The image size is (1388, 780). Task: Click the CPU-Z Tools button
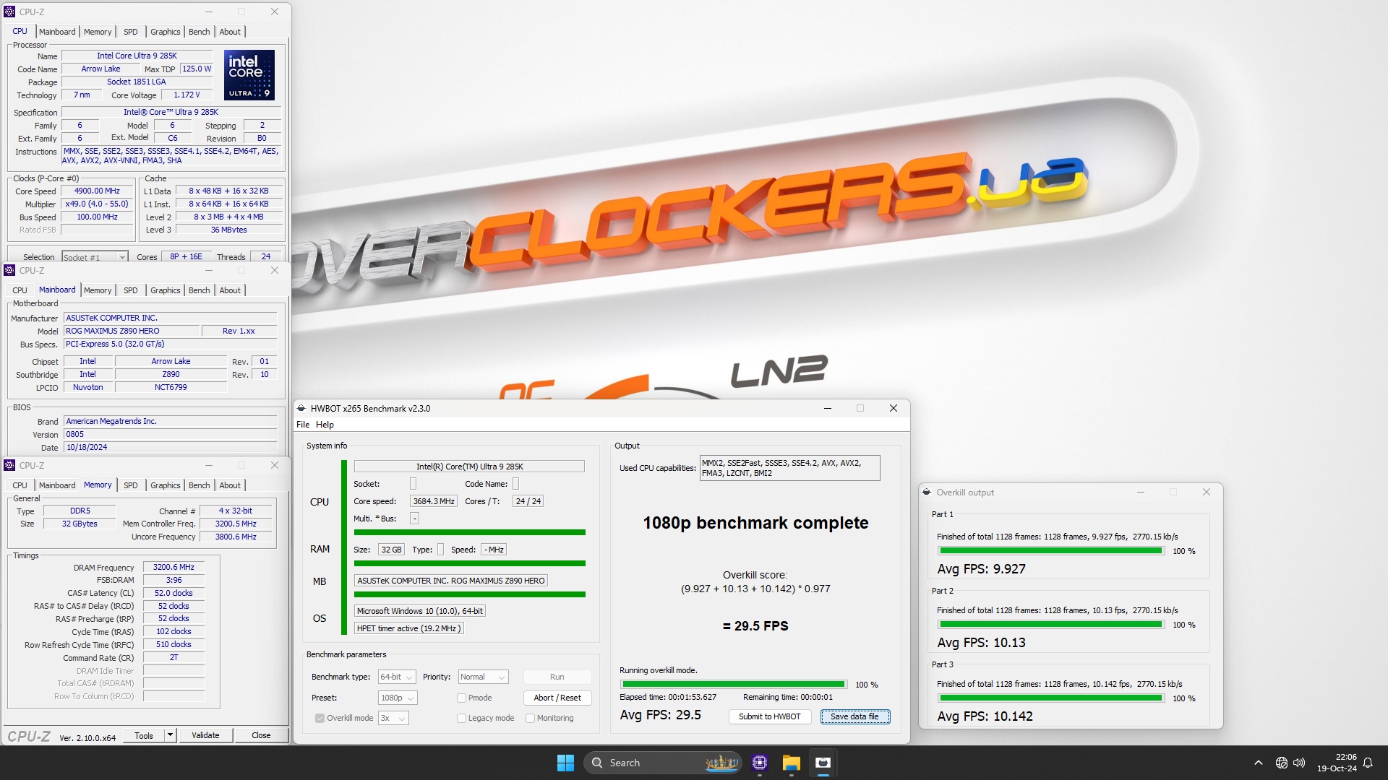144,735
